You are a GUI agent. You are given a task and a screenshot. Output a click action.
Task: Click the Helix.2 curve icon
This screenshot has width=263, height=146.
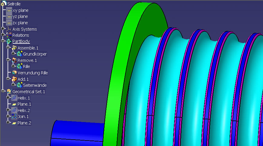pyautogui.click(x=14, y=110)
